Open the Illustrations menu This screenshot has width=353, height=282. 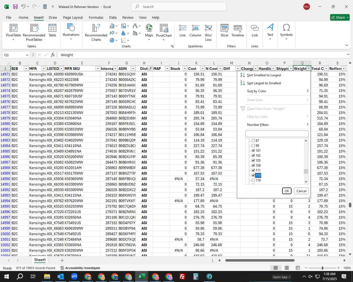71,32
